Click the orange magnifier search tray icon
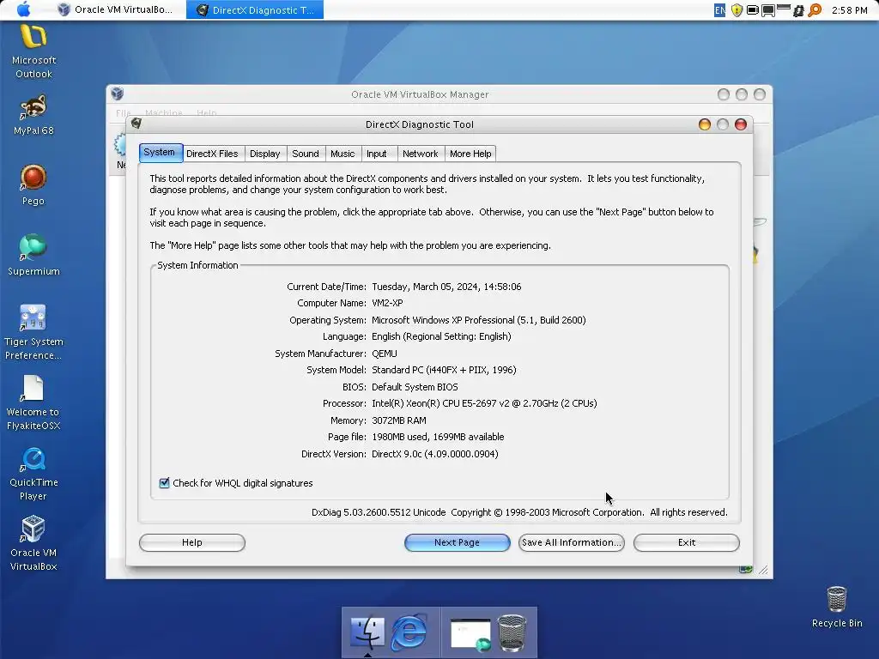879x659 pixels. click(x=815, y=10)
